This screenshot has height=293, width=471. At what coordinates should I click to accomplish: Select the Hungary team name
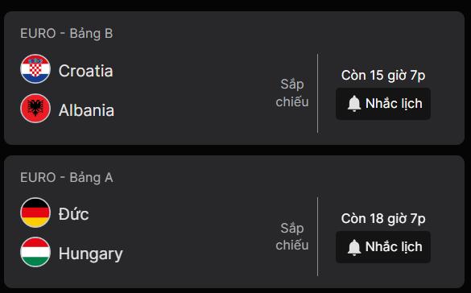(91, 254)
